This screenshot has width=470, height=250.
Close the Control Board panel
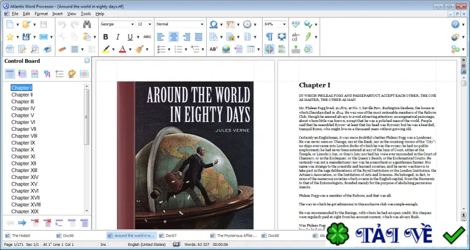click(x=87, y=61)
